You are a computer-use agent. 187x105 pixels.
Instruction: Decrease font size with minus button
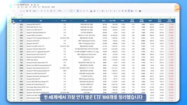pyautogui.click(x=68, y=11)
